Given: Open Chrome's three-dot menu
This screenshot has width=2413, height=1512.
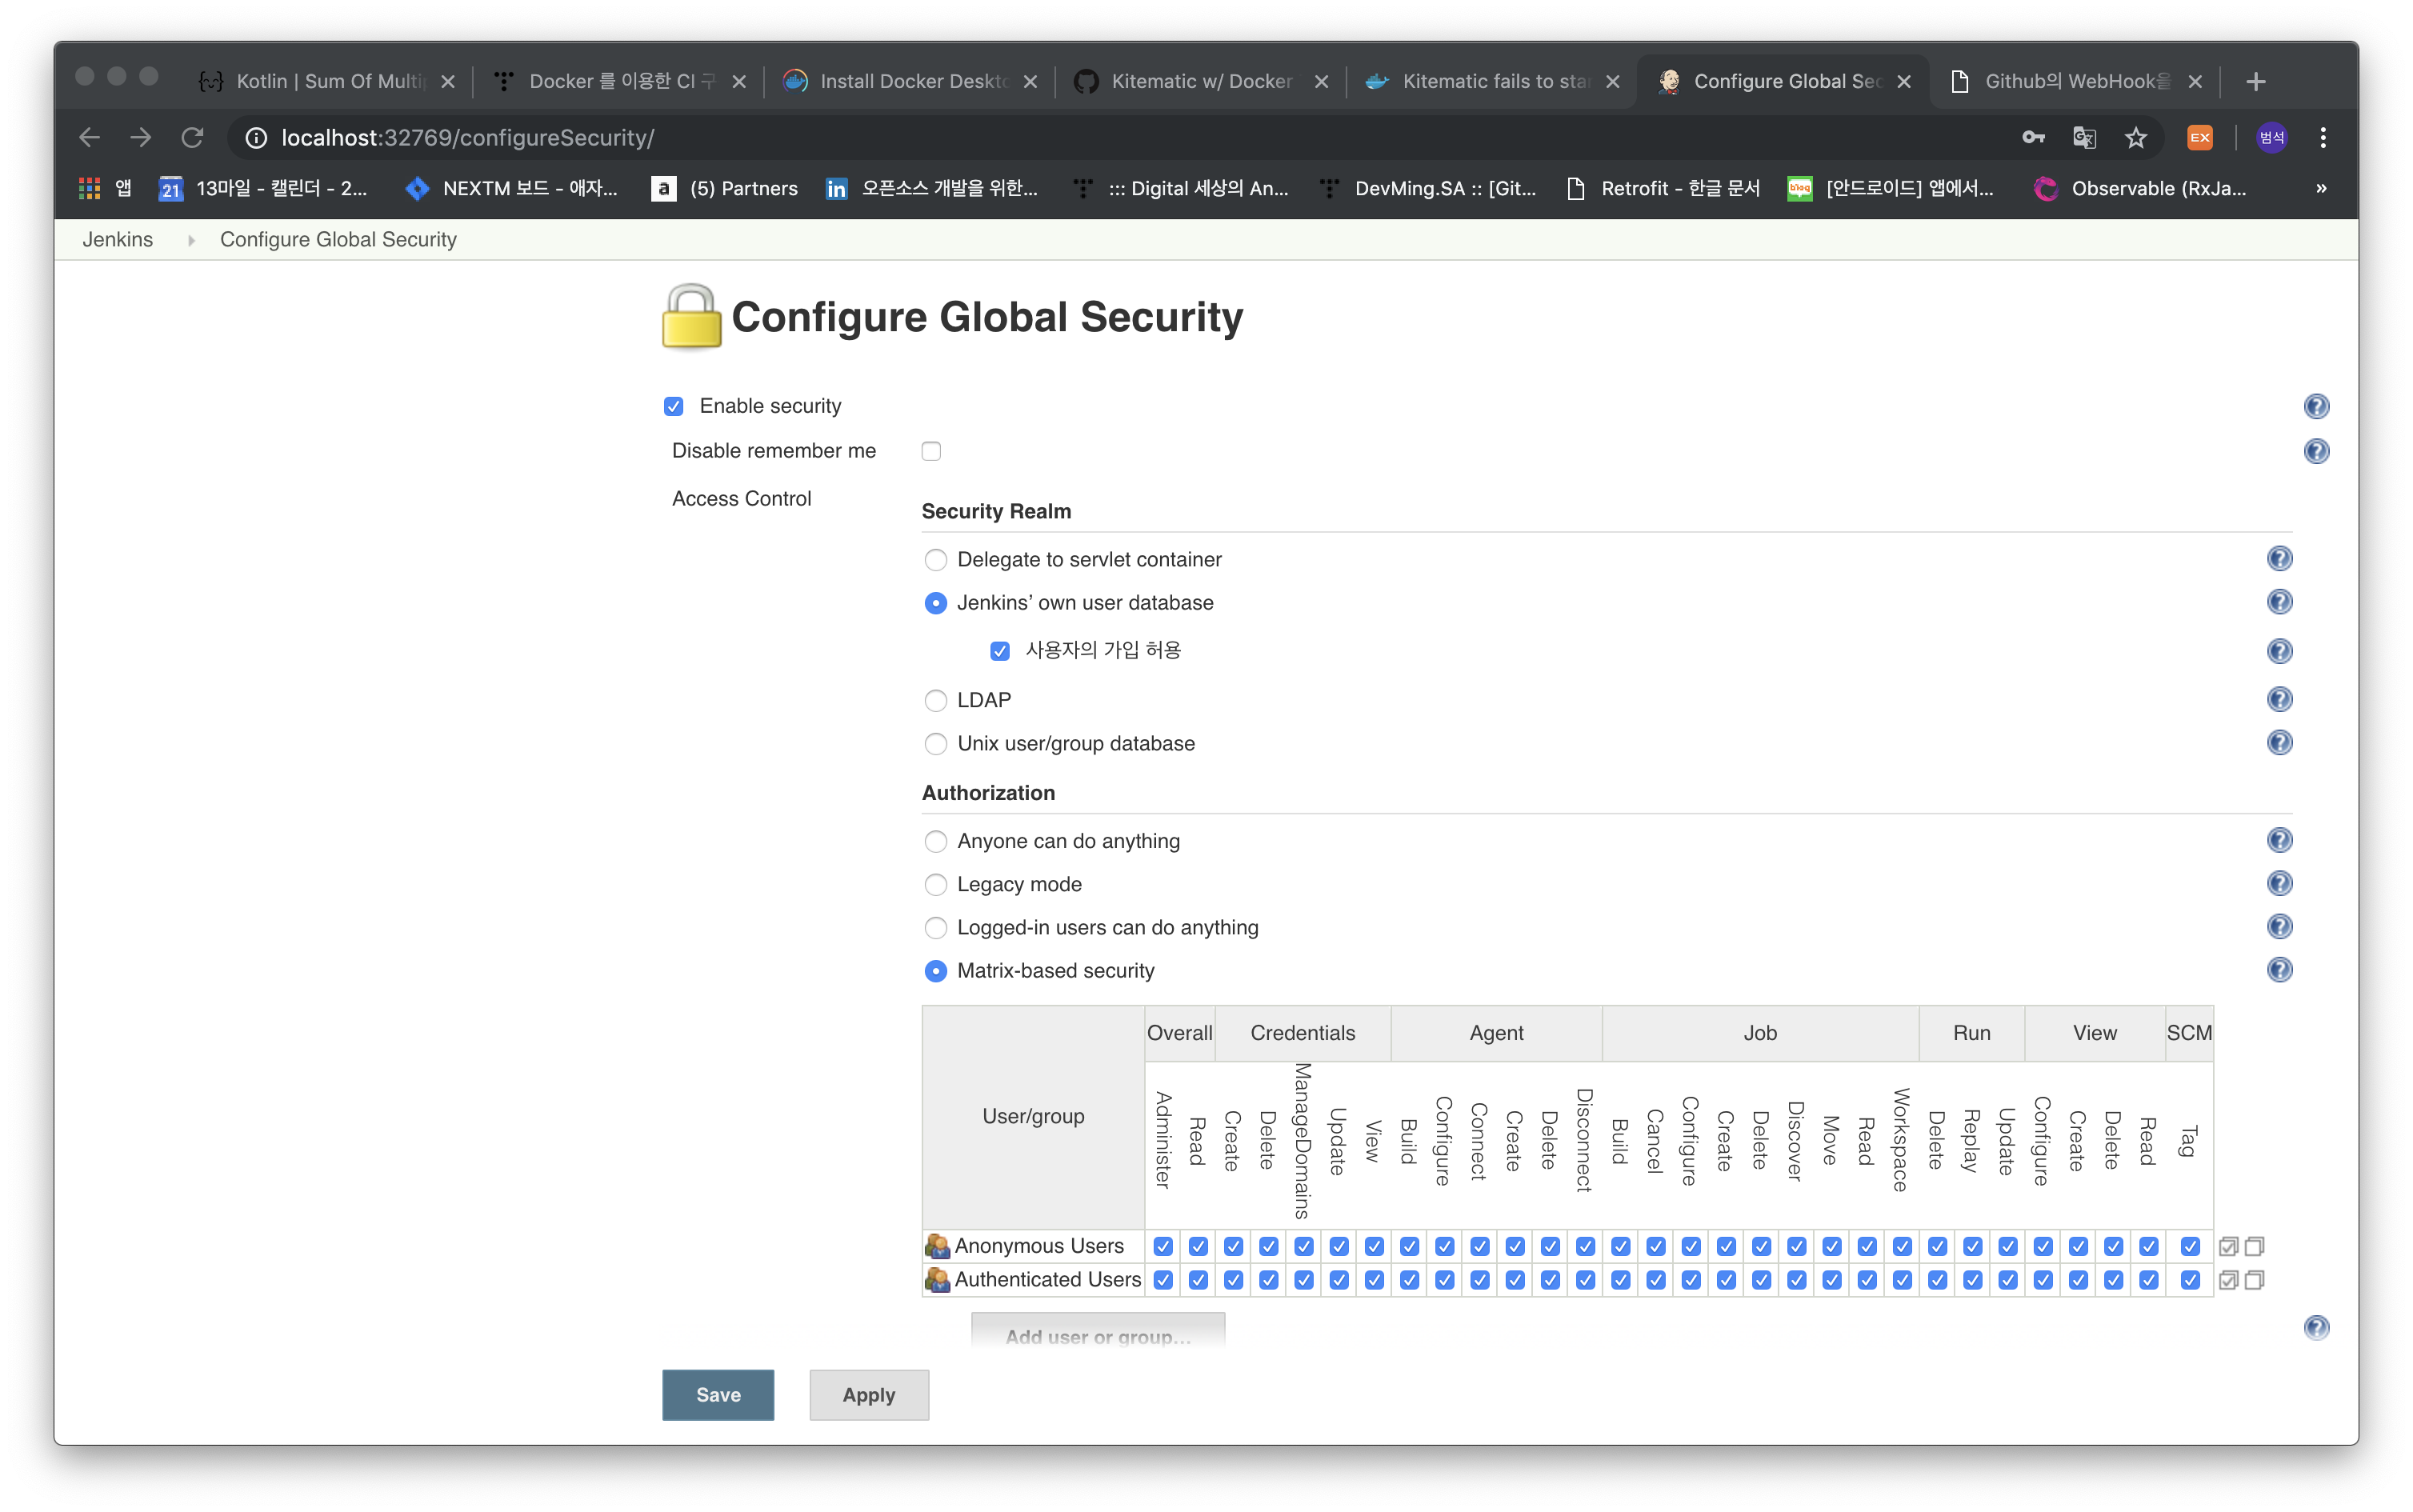Looking at the screenshot, I should click(2323, 138).
